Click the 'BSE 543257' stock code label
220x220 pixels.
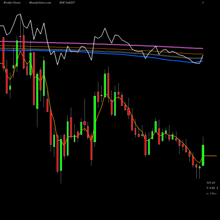tap(67, 3)
